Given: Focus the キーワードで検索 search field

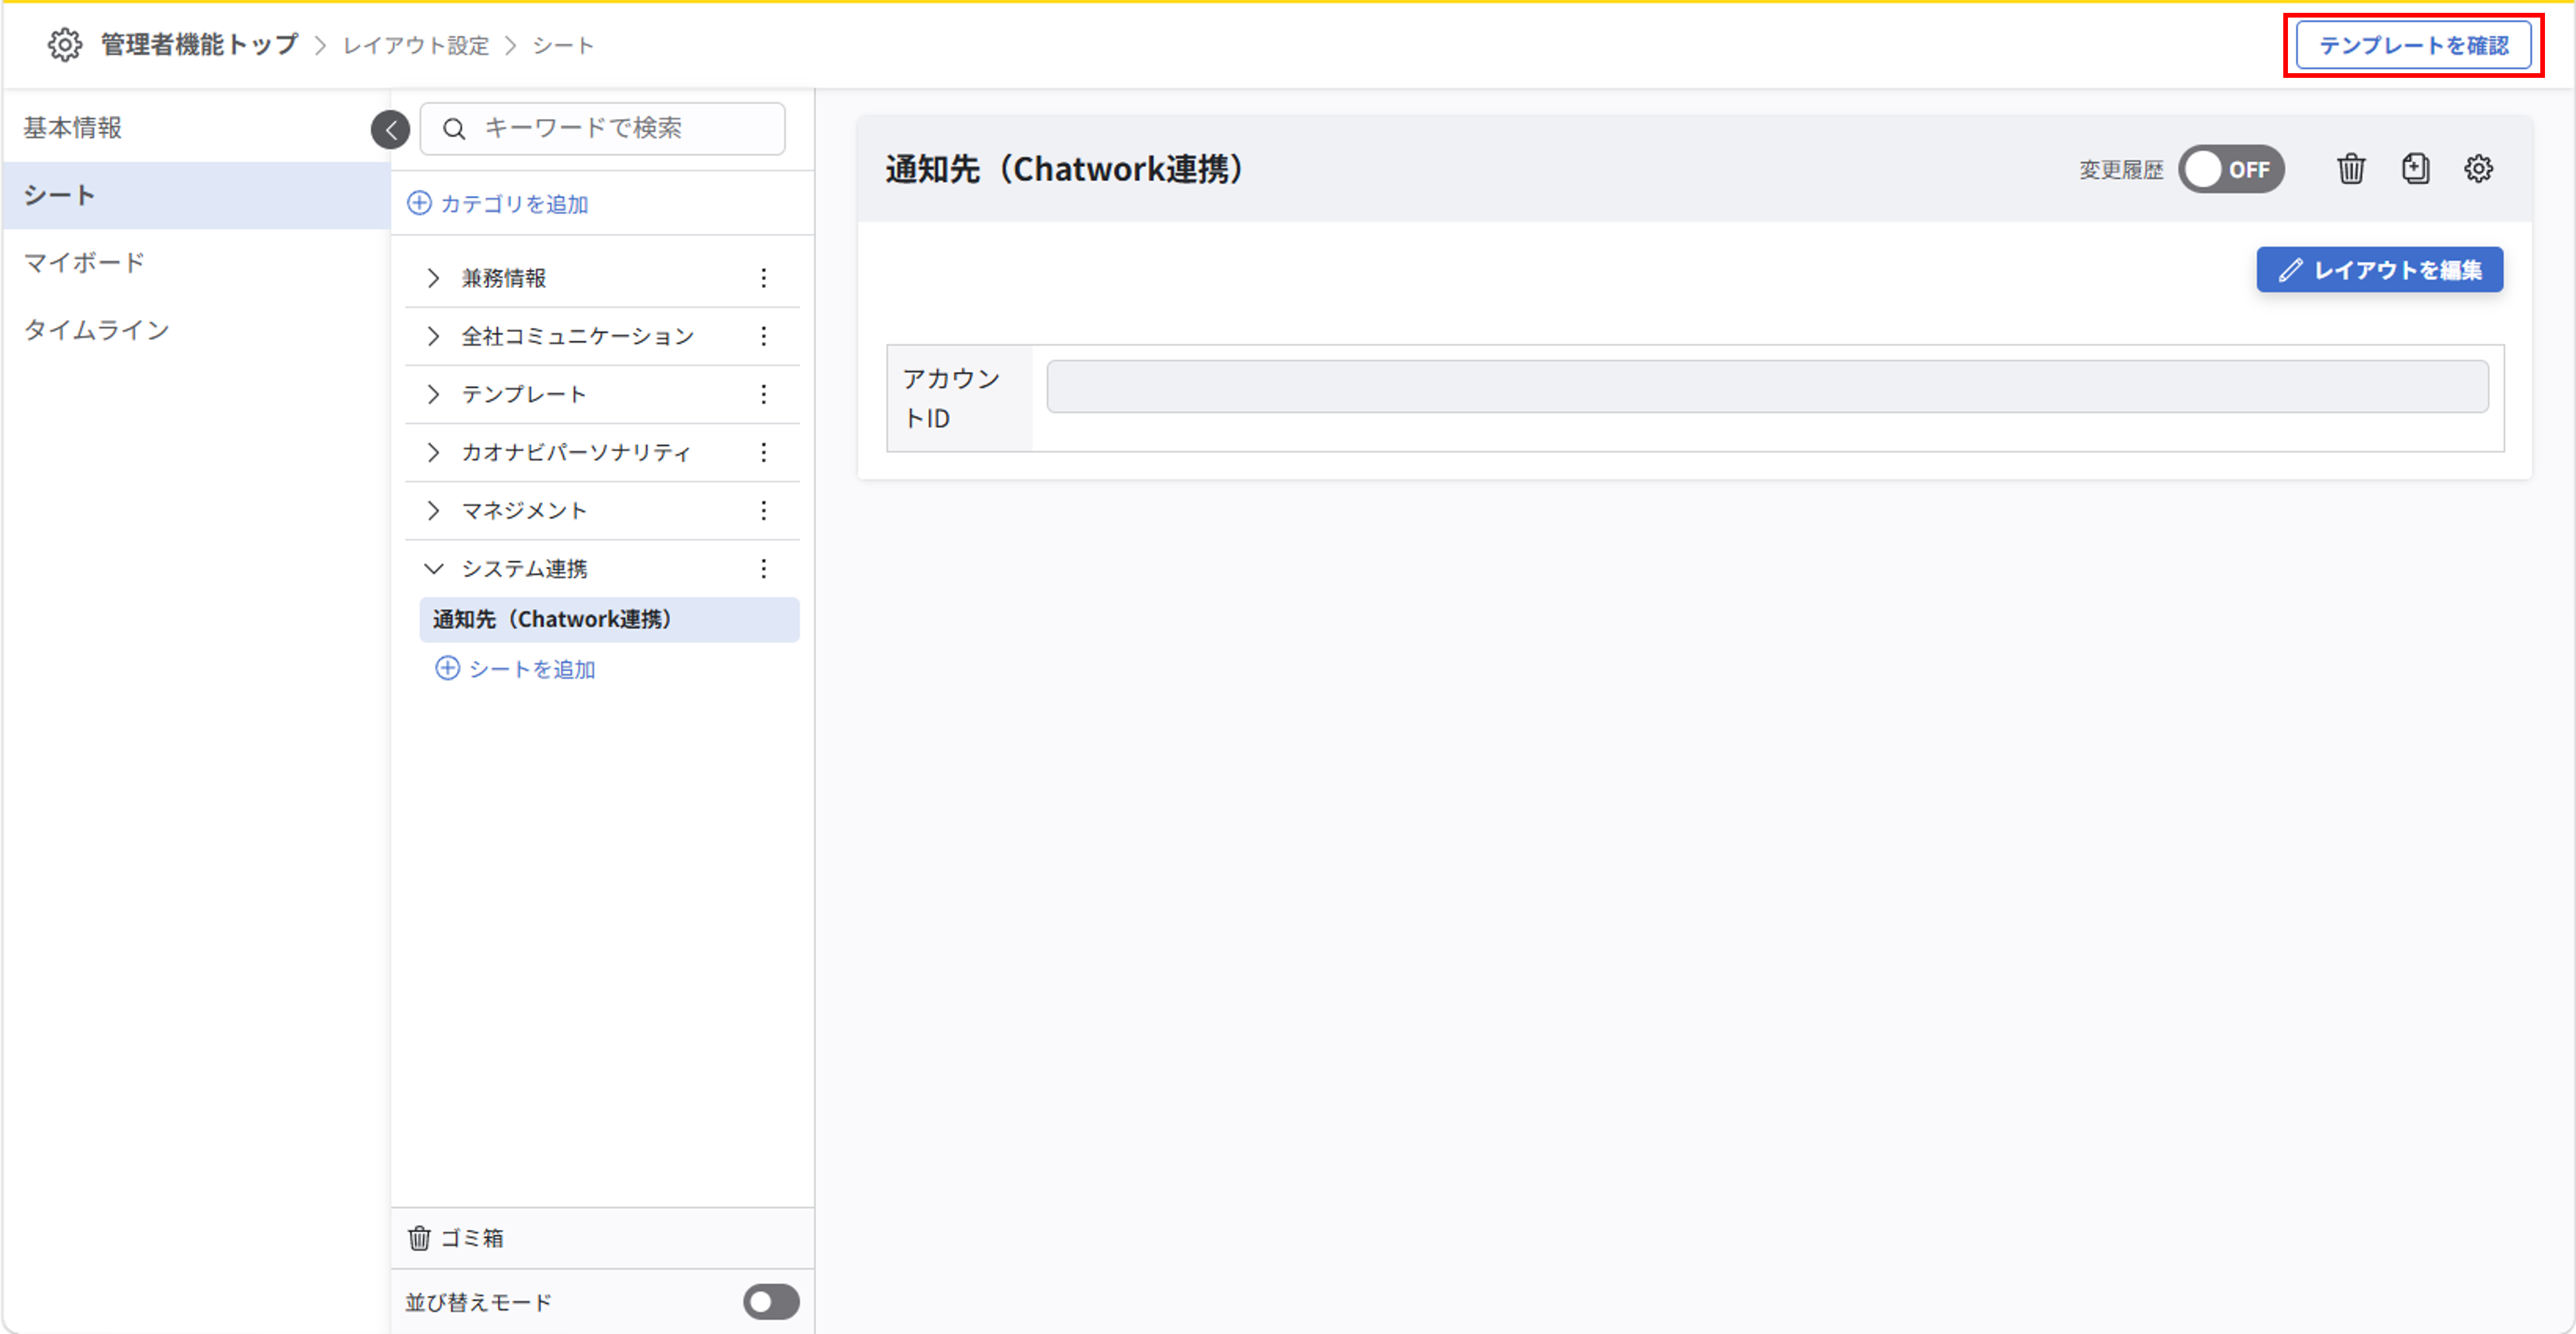Looking at the screenshot, I should tap(602, 129).
